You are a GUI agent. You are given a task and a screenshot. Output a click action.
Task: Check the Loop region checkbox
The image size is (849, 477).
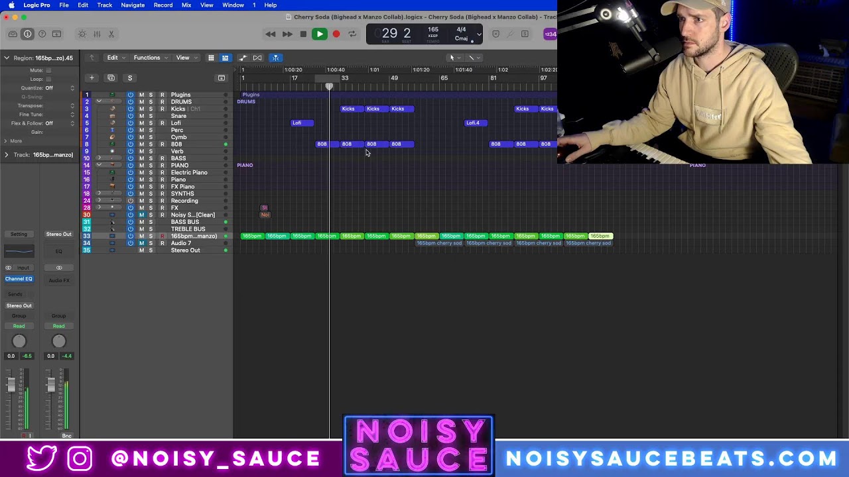point(48,79)
